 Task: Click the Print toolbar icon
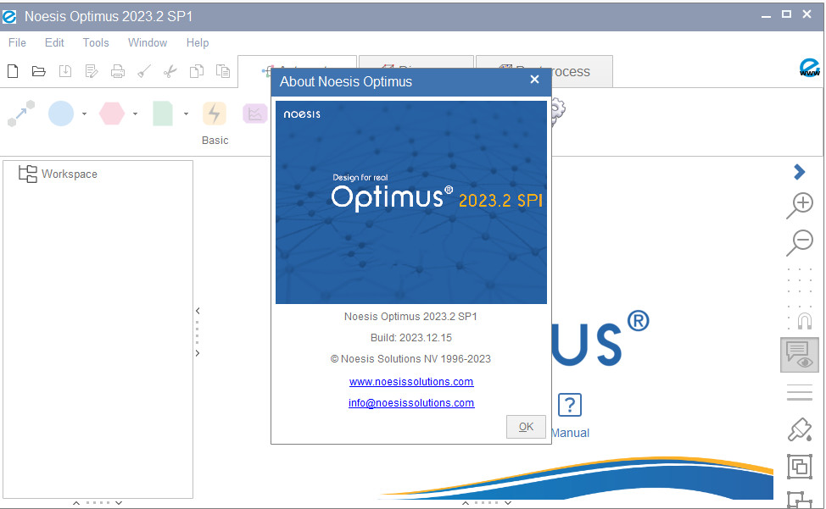click(118, 71)
